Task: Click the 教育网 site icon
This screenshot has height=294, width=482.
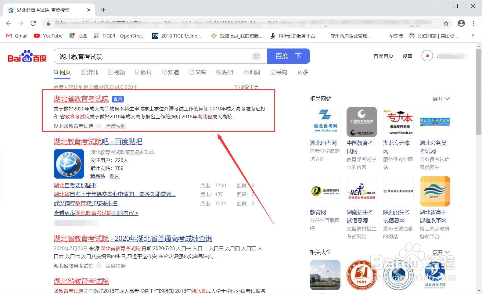Action: [x=325, y=191]
